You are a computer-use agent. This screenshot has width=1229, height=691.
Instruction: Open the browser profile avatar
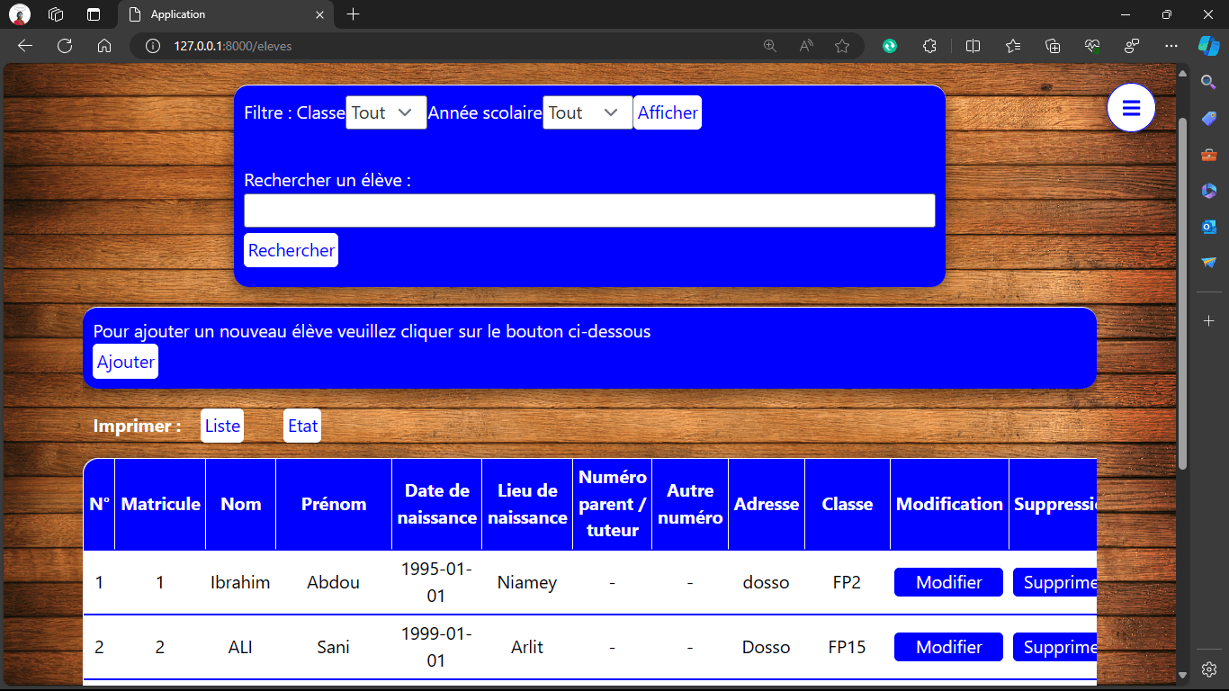pos(20,14)
